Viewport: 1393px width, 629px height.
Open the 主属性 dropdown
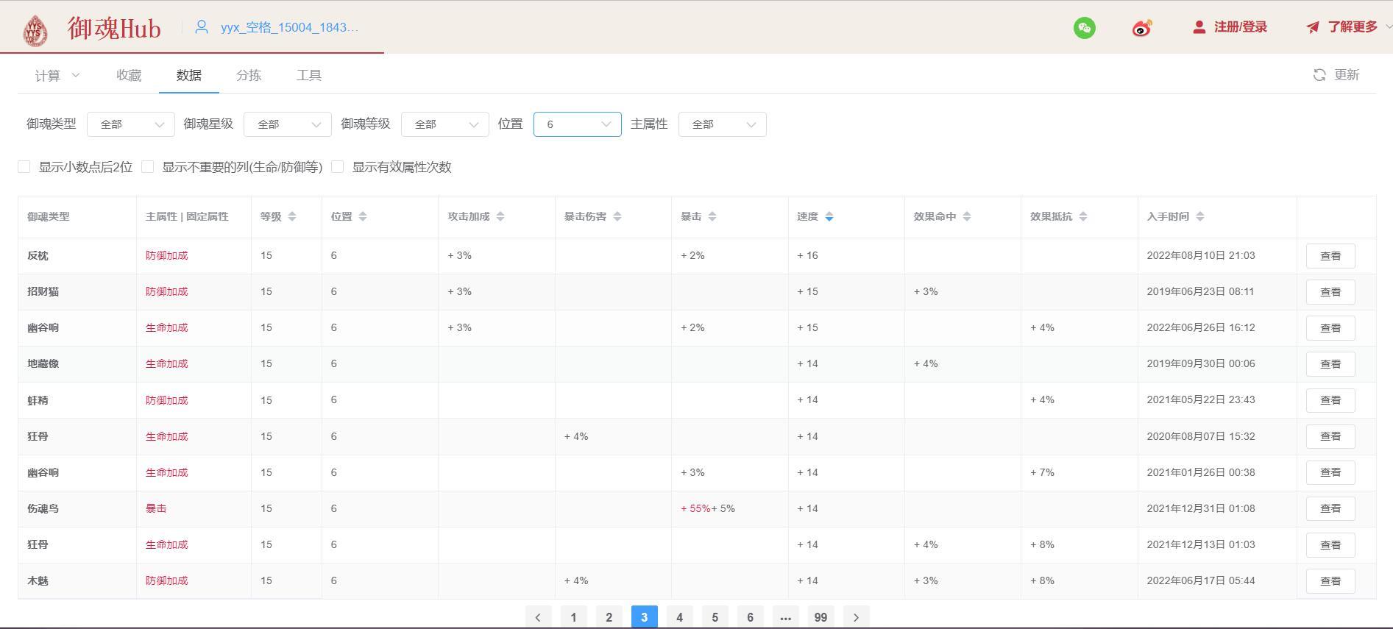pyautogui.click(x=723, y=124)
